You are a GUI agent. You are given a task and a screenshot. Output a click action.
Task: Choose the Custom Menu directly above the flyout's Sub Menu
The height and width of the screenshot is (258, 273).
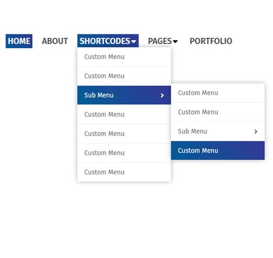pos(218,112)
